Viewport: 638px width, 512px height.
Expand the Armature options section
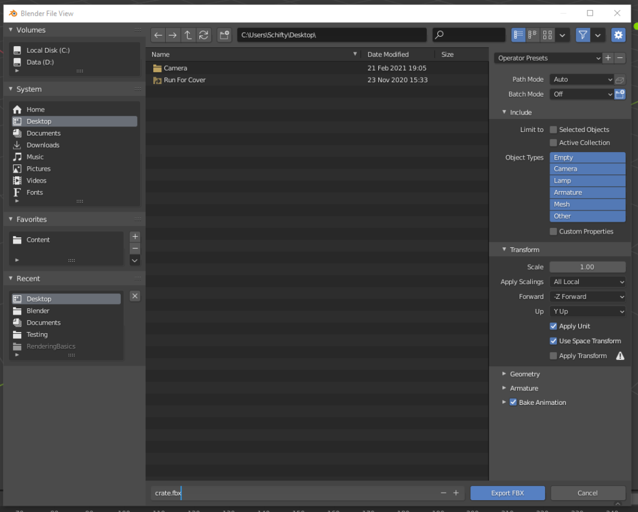(523, 389)
